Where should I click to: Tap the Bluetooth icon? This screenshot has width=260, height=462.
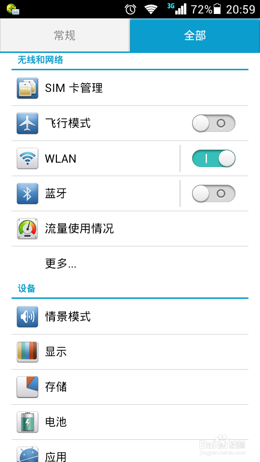click(27, 193)
